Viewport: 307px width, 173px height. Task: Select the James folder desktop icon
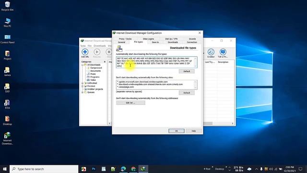pyautogui.click(x=7, y=72)
